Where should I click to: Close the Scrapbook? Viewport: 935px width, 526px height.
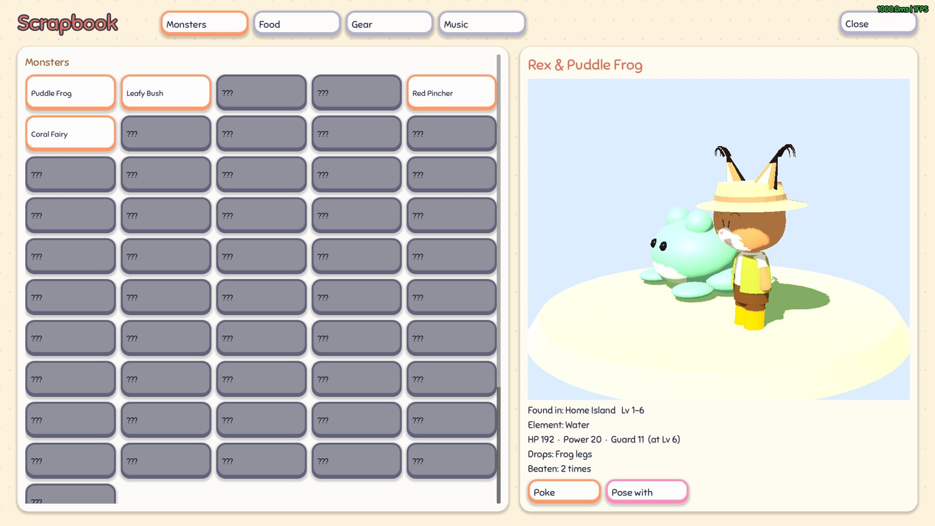pyautogui.click(x=878, y=24)
